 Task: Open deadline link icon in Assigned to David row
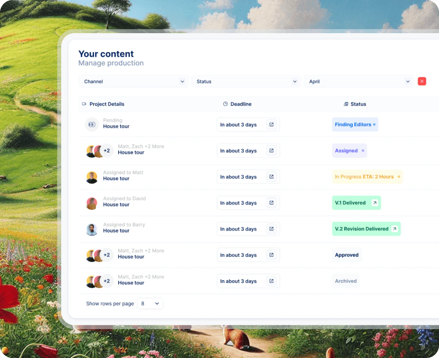coord(272,203)
